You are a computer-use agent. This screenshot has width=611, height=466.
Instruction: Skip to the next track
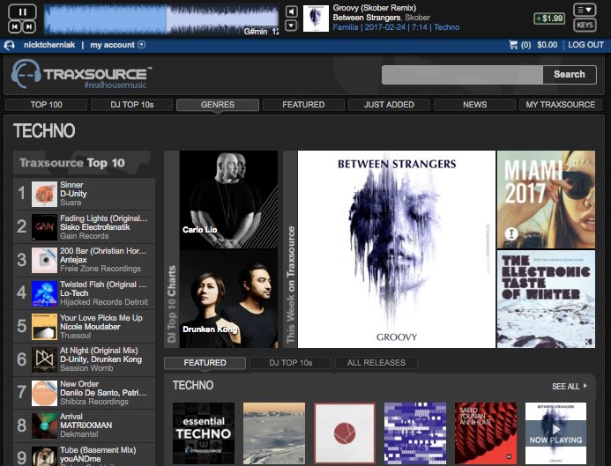pos(29,26)
